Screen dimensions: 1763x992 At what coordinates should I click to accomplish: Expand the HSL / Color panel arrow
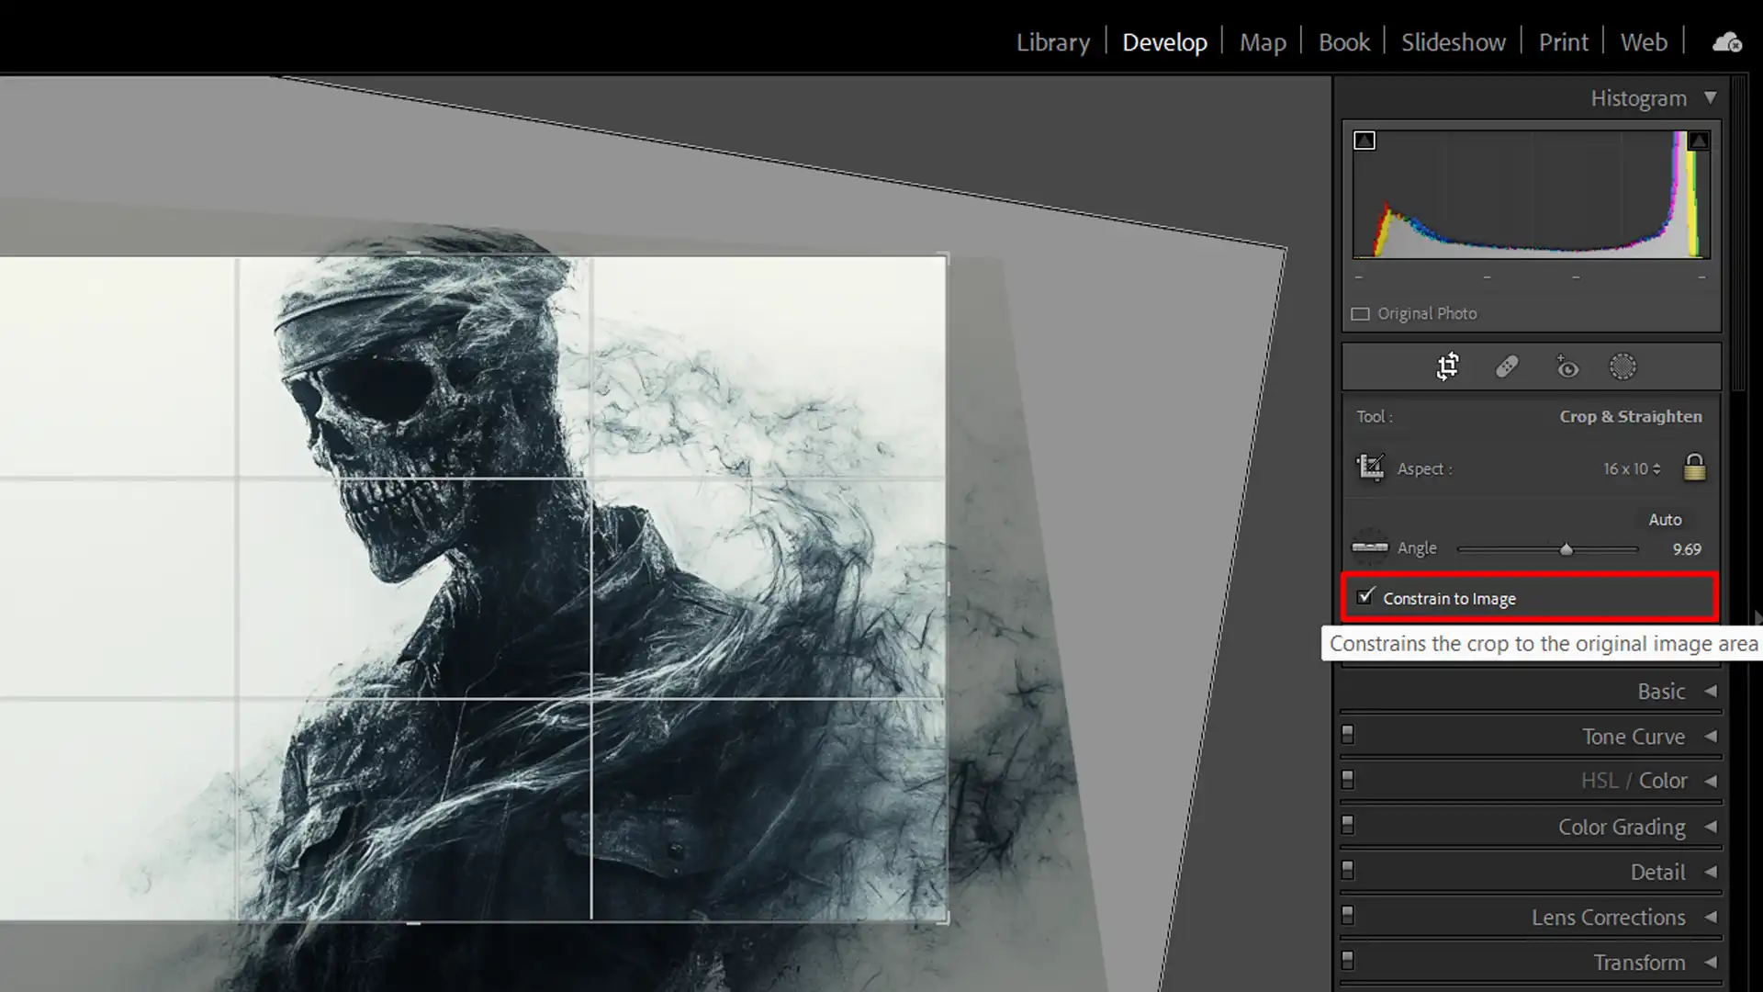coord(1711,781)
